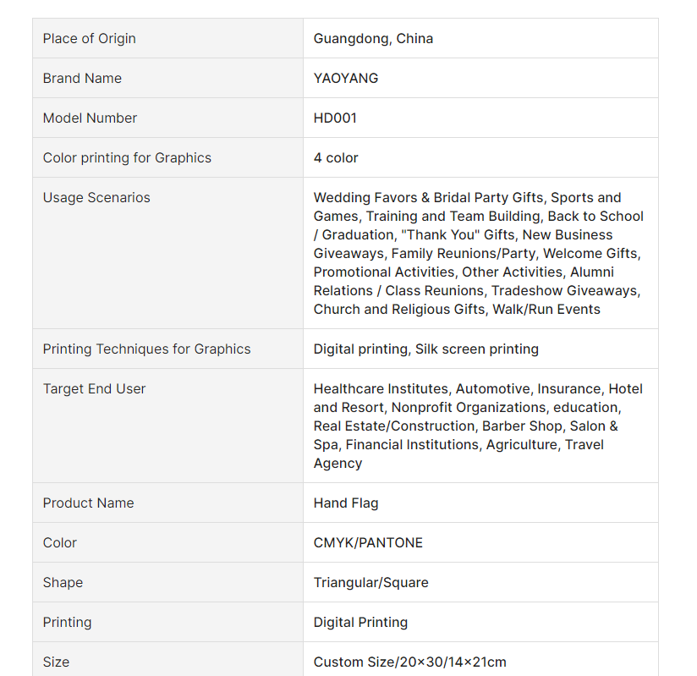Select the Target End User label
The image size is (697, 676).
(x=94, y=388)
